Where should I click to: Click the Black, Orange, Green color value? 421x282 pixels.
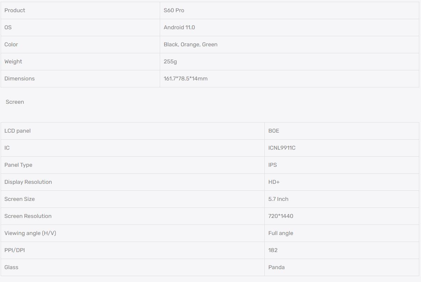tap(190, 45)
